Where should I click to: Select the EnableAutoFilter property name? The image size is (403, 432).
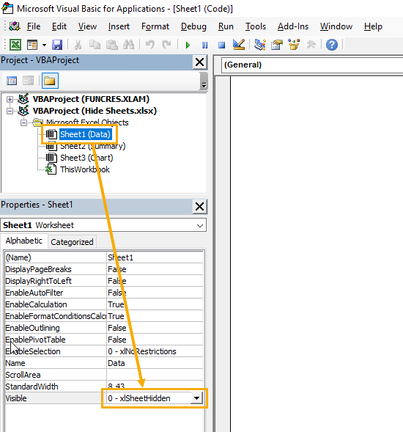[34, 293]
